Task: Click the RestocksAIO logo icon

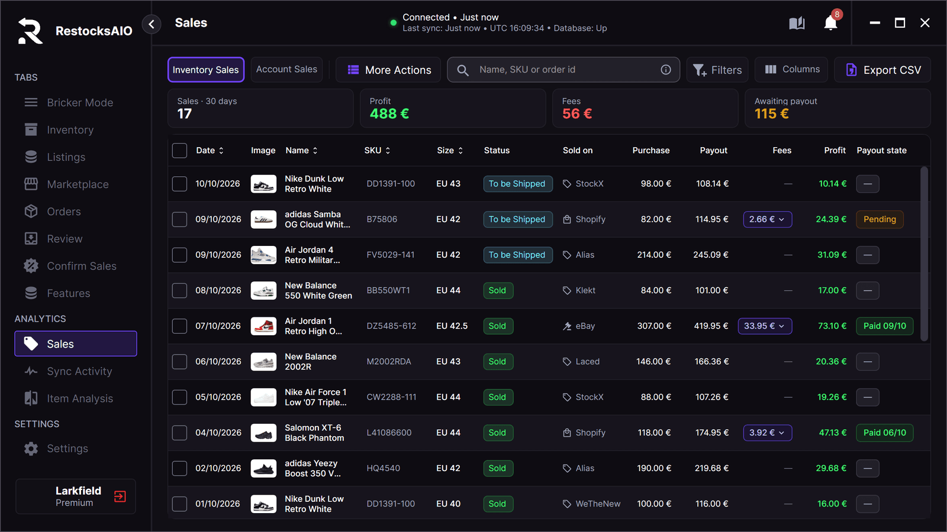Action: [x=30, y=31]
